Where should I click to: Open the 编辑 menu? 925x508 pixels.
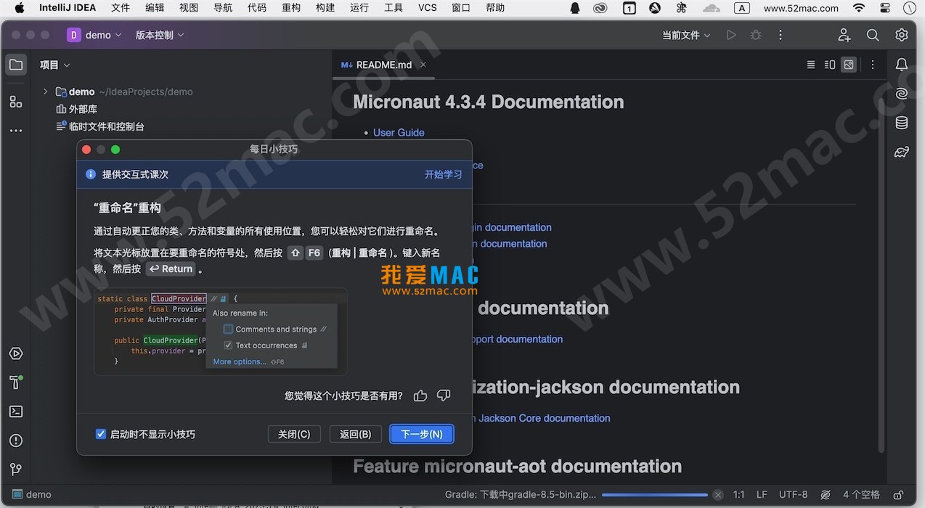point(155,8)
